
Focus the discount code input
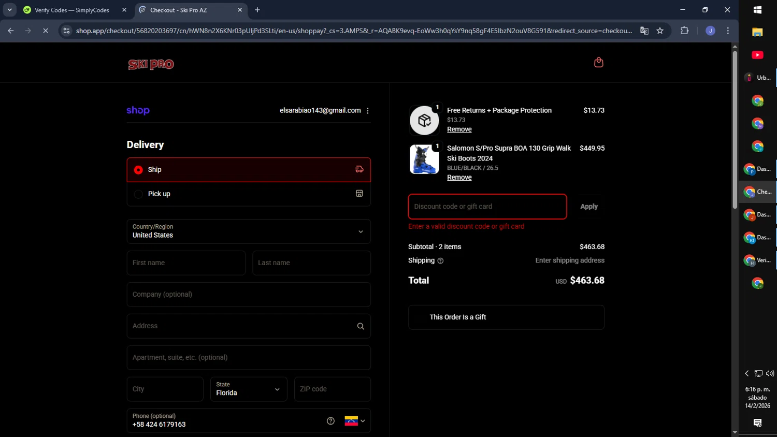(487, 207)
